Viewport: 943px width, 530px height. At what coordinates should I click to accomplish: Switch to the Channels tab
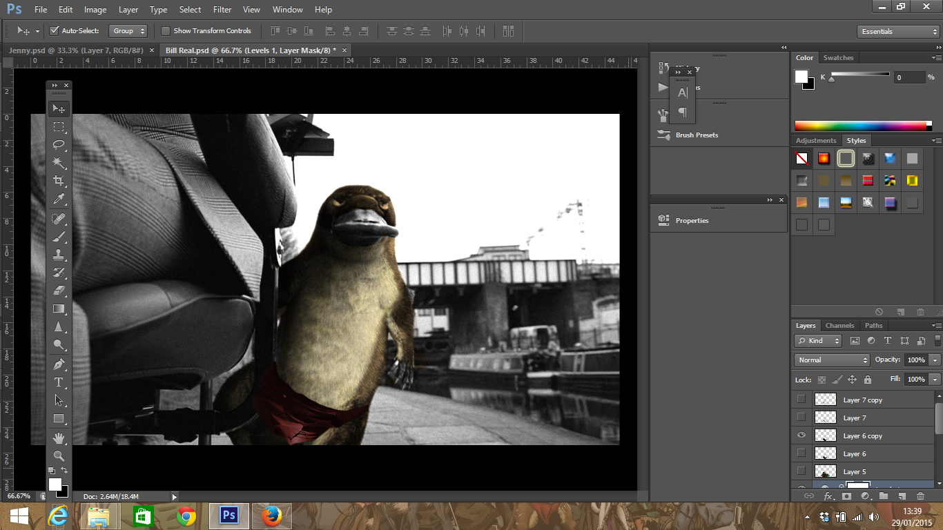click(x=839, y=326)
